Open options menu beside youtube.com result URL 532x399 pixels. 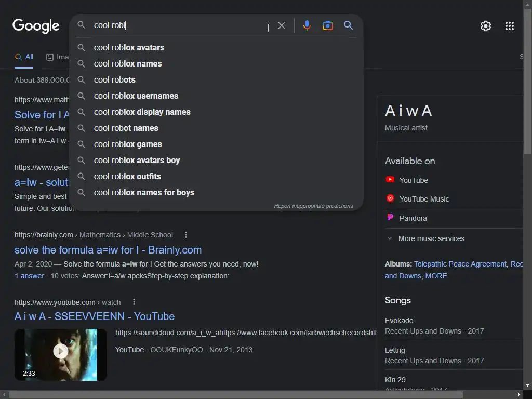134,302
